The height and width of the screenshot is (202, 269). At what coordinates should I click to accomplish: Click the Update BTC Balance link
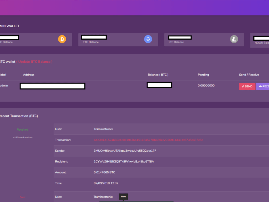click(34, 62)
